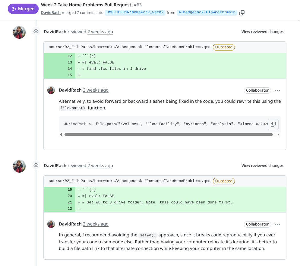Screen dimensions: 300x266
Task: Click the Outdated label on the second review
Action: tap(224, 181)
